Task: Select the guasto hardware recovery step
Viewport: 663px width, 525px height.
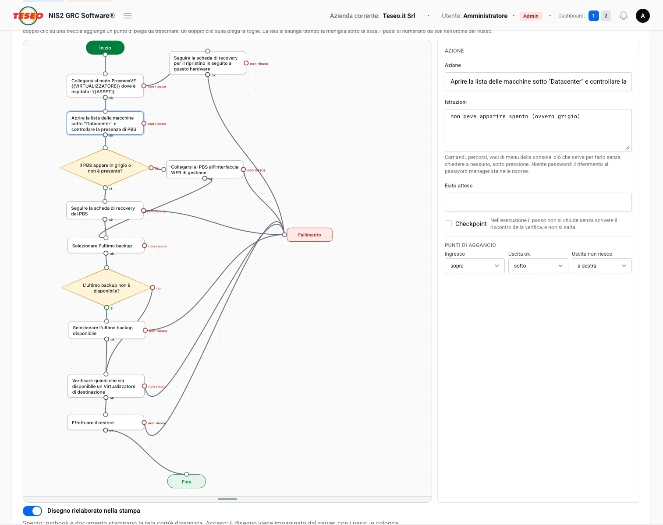Action: click(207, 63)
